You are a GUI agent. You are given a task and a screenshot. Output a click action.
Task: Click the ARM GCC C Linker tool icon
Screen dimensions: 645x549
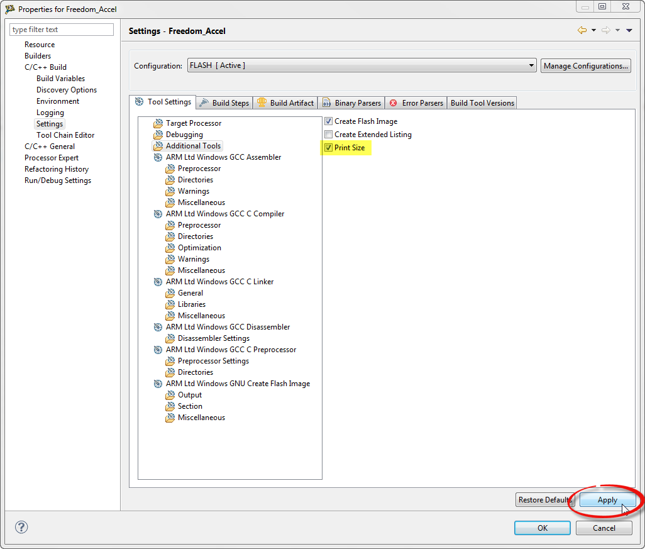point(158,282)
